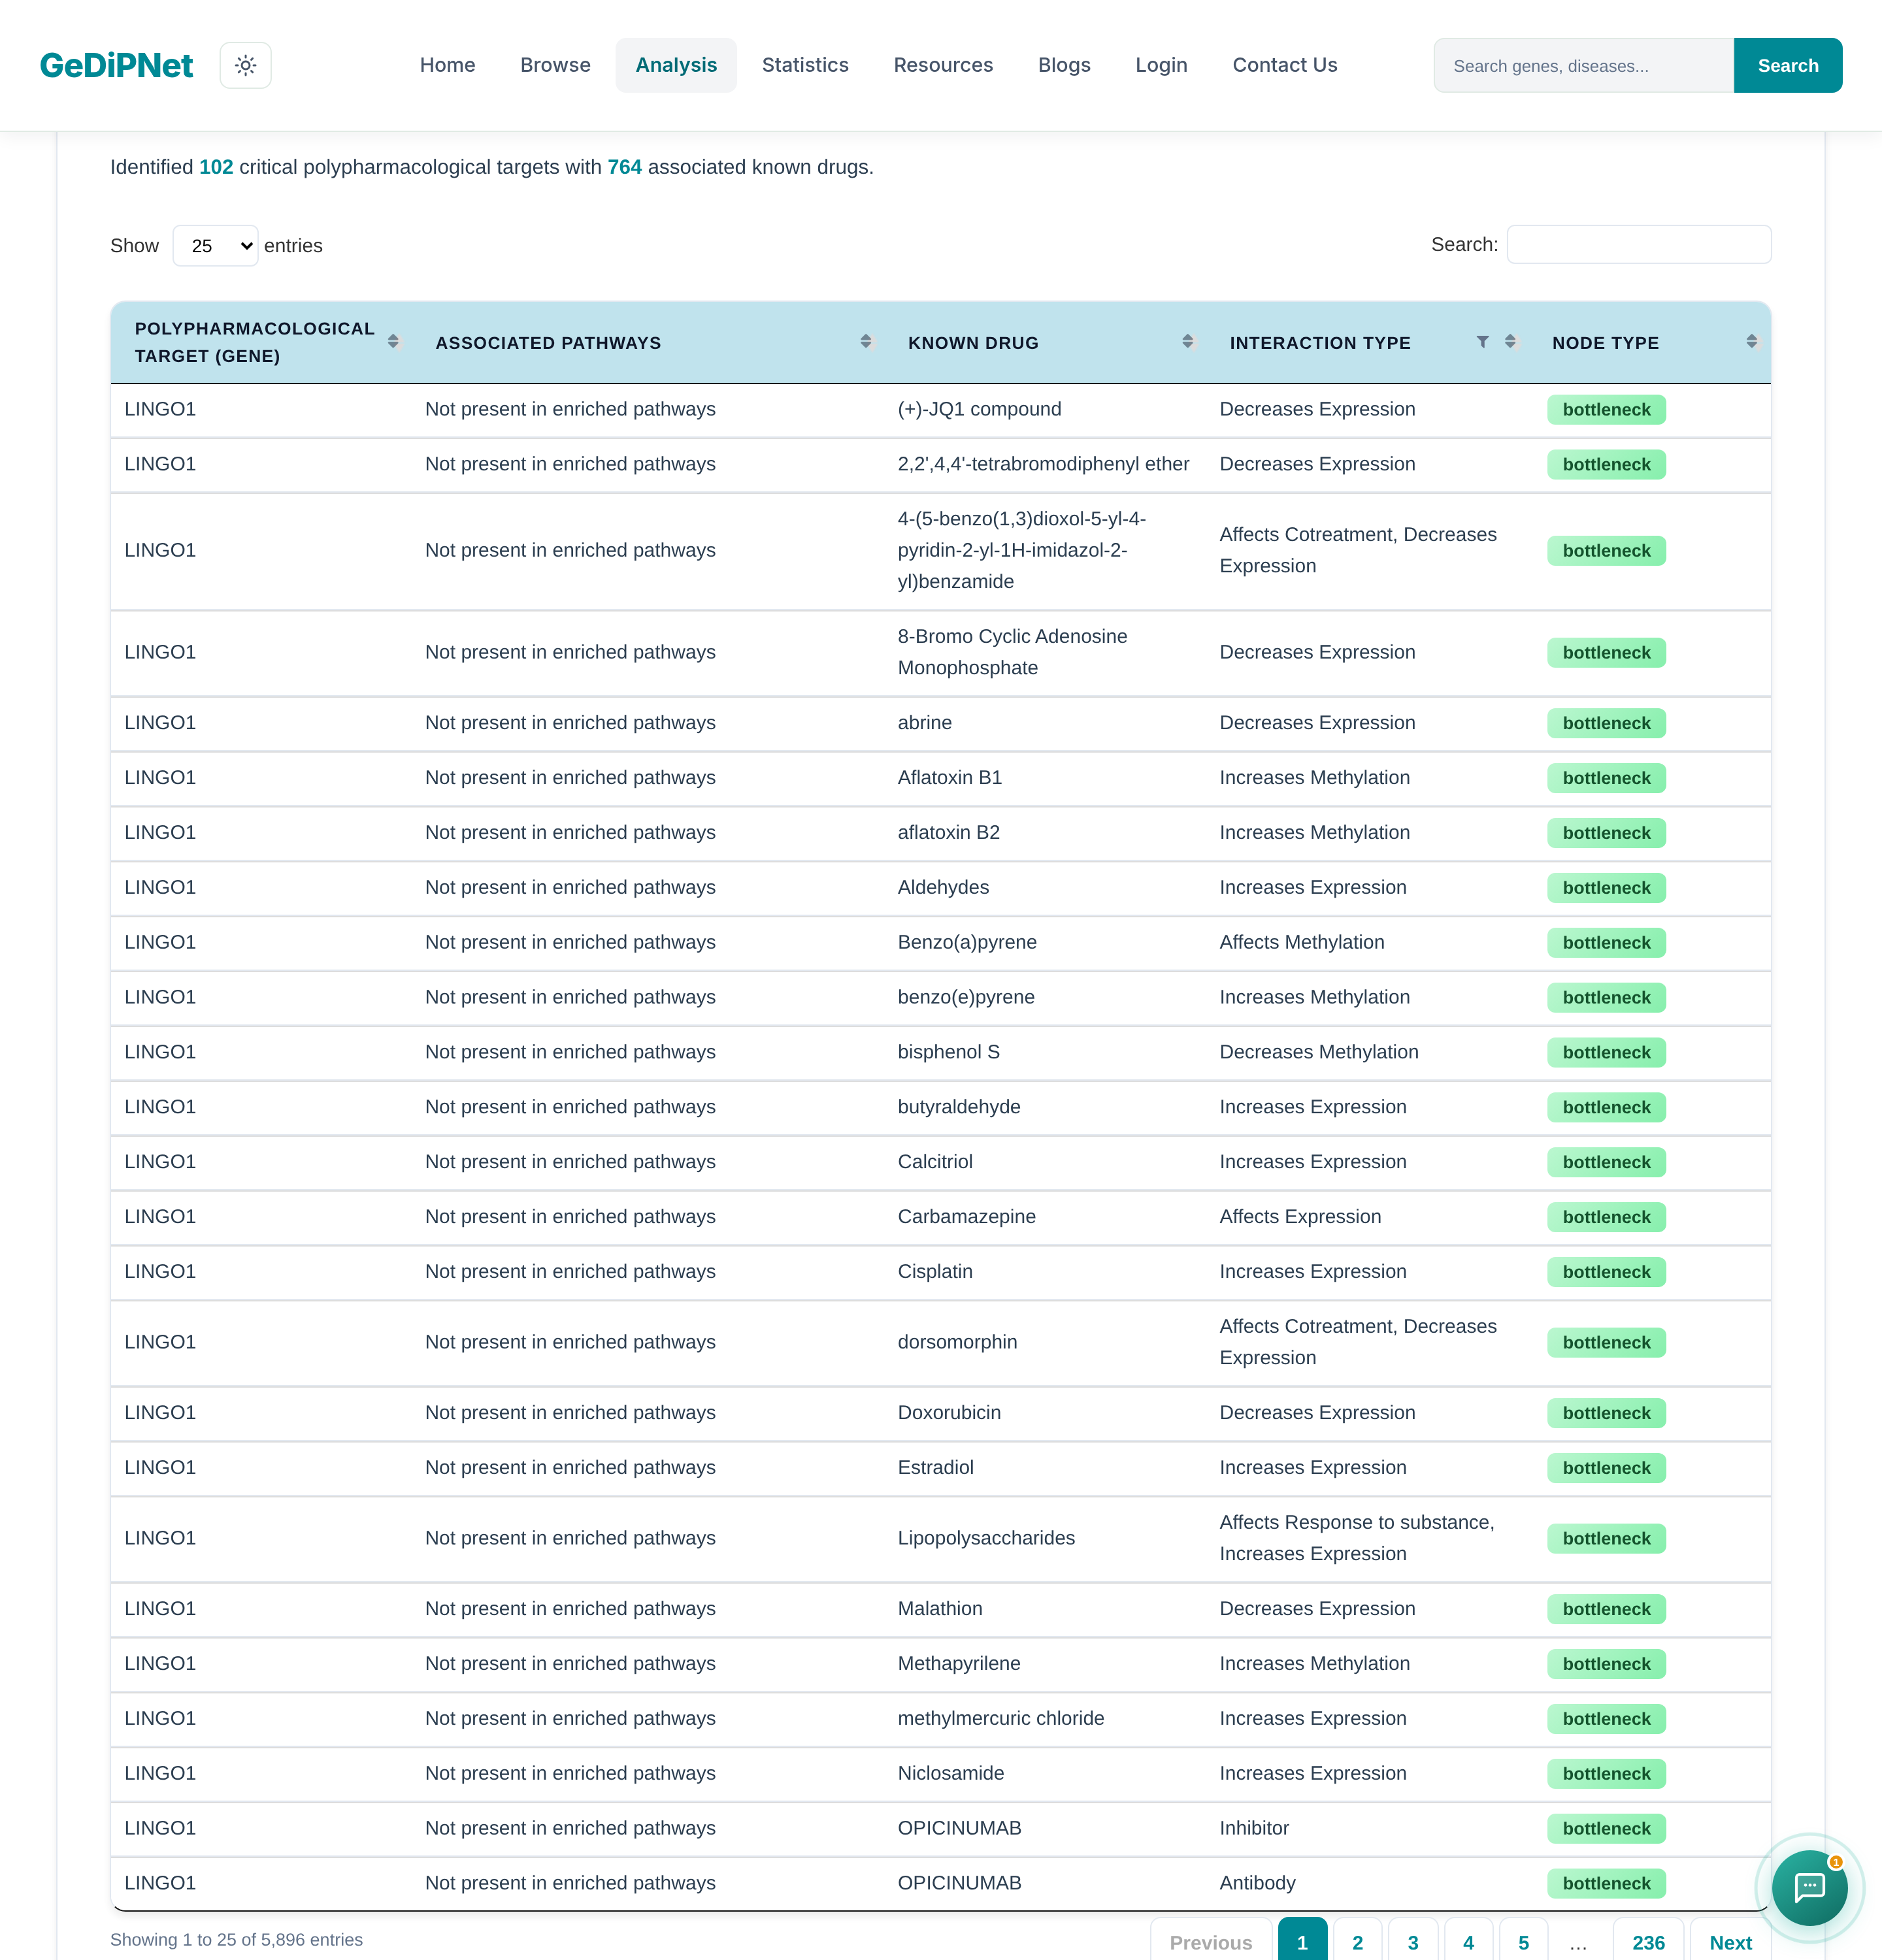The height and width of the screenshot is (1960, 1882).
Task: Select the 'aflatoxin B2' drug cell
Action: tap(948, 832)
